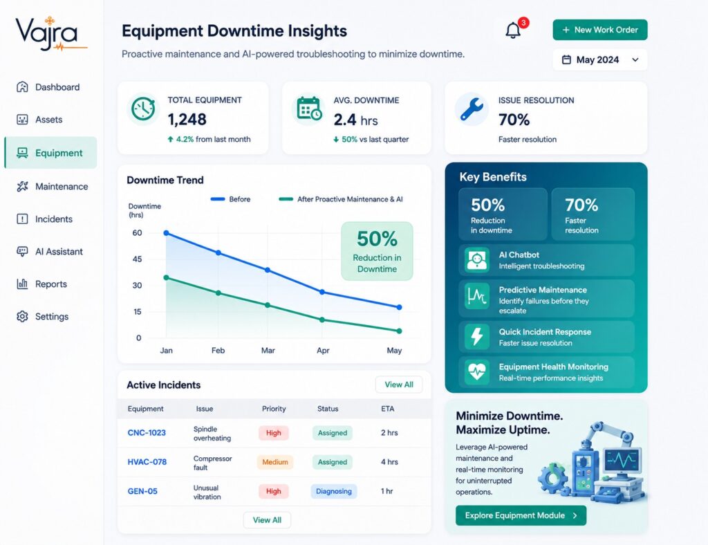Screen dimensions: 708x545
Task: Click the Assigned status for CNC-1023
Action: pyautogui.click(x=333, y=432)
